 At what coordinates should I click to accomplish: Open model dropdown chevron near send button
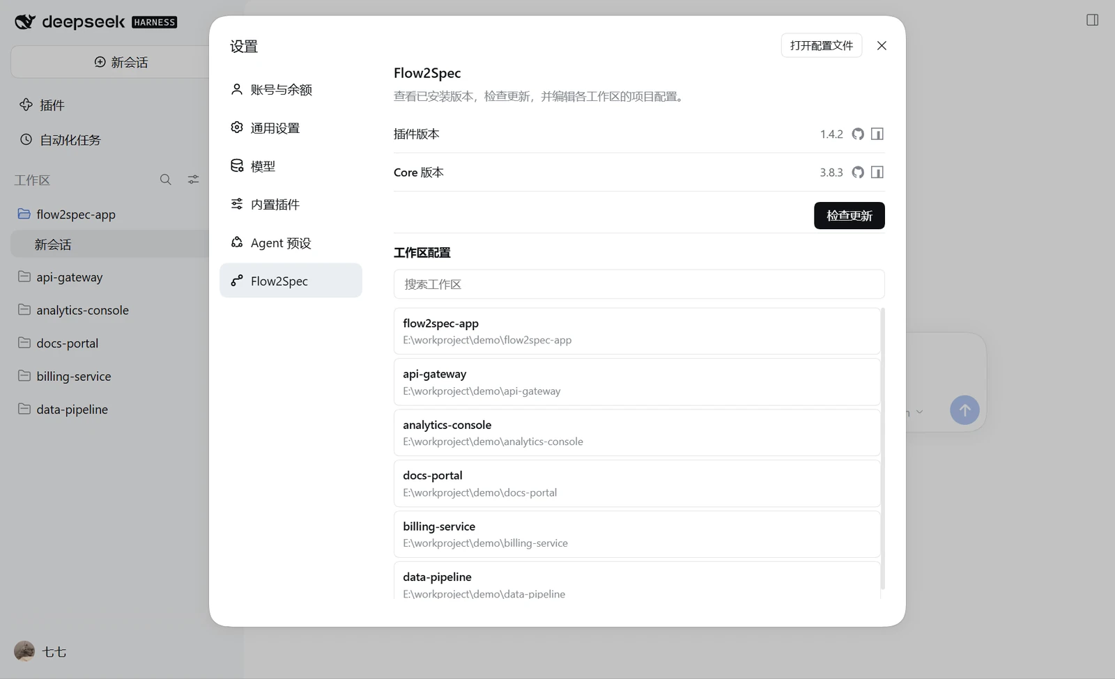coord(919,412)
